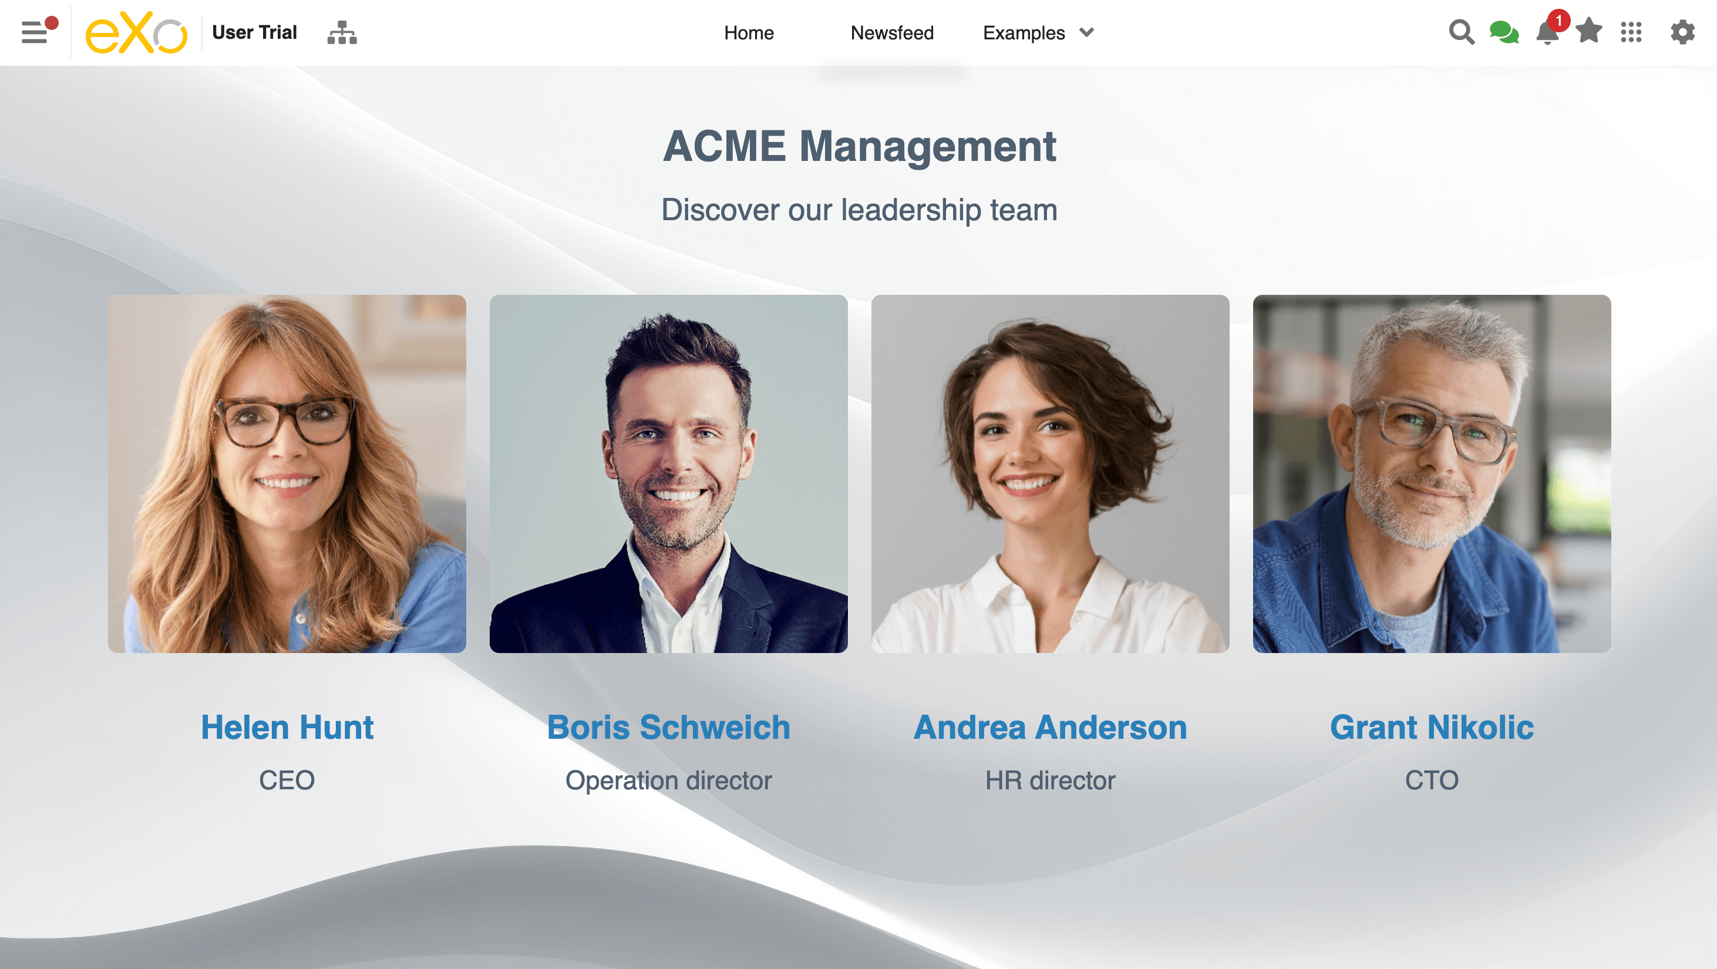
Task: Open Andrea Anderson's profile link
Action: point(1050,727)
